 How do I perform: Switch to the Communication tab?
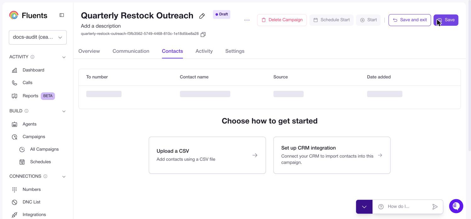[131, 51]
